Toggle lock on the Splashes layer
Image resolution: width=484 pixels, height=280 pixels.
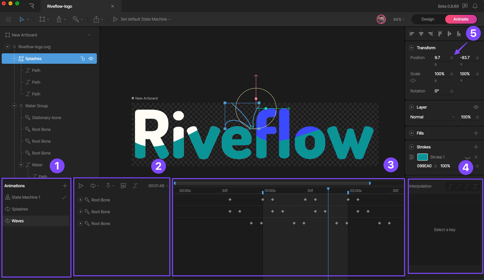(83, 59)
